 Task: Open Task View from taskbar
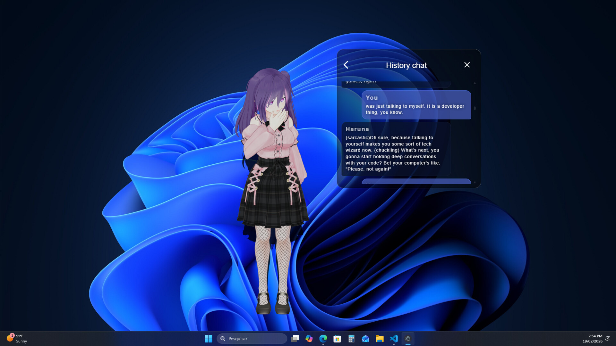click(x=295, y=339)
